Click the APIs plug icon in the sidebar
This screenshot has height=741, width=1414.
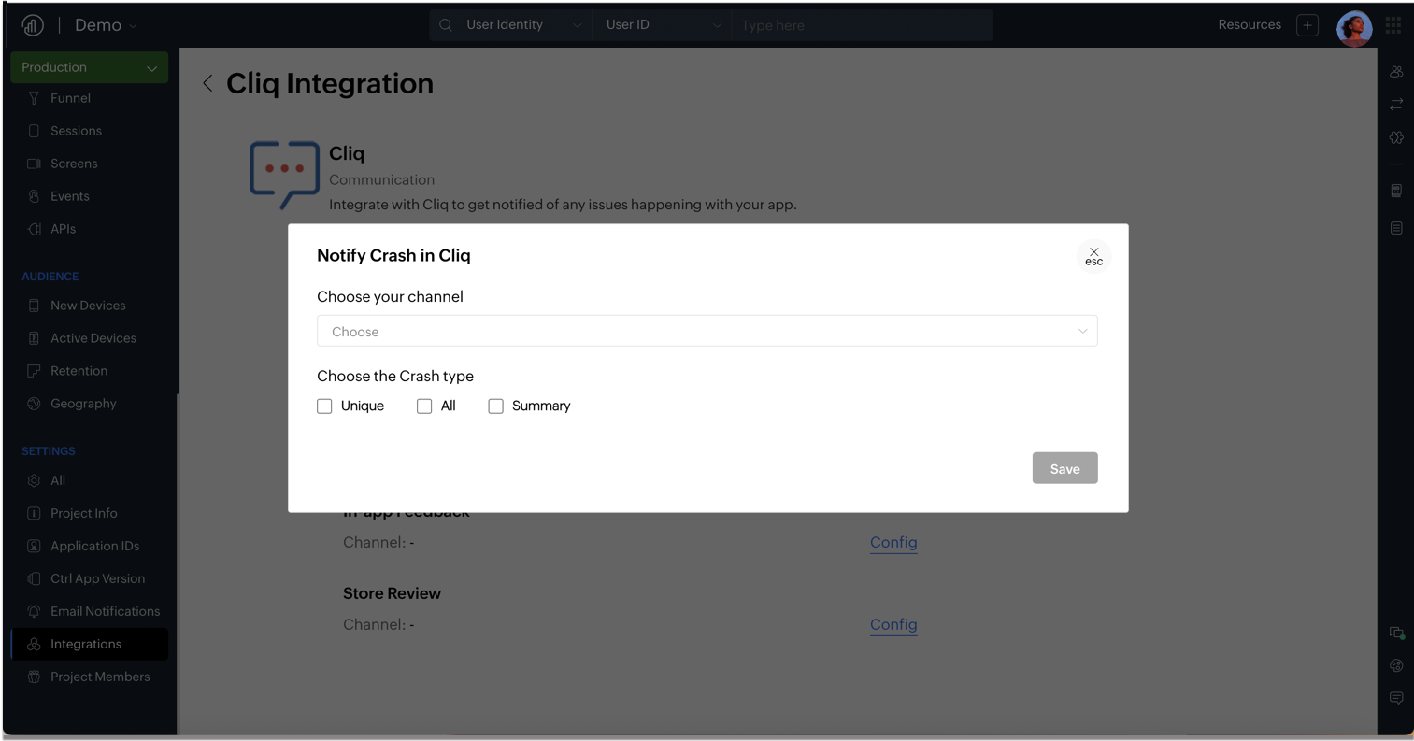point(34,229)
